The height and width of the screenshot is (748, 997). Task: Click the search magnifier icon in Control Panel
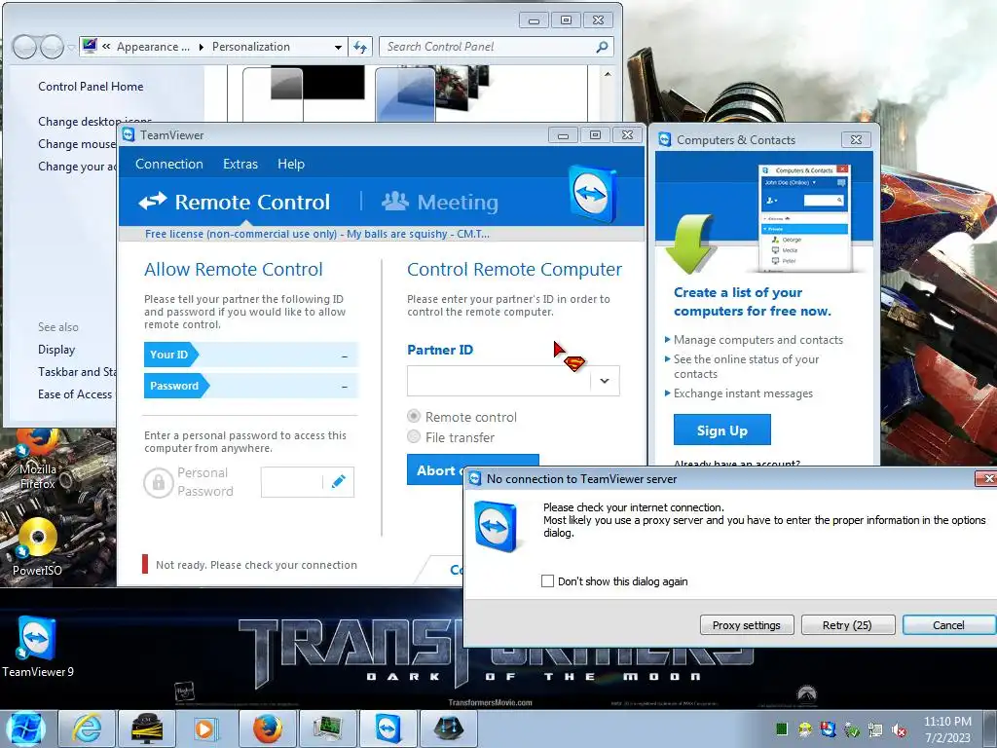602,47
